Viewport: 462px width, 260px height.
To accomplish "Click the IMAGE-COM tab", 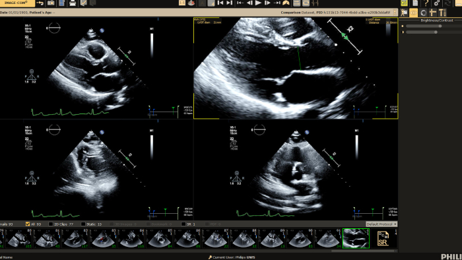I will point(16,3).
